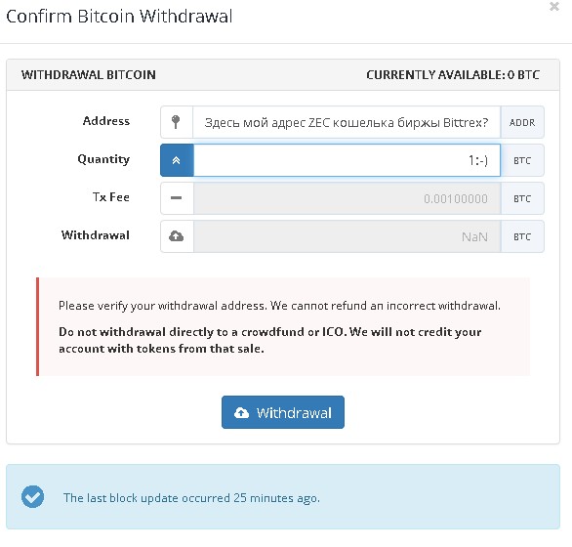Focus the Quantity input field
The image size is (572, 547).
click(x=347, y=160)
